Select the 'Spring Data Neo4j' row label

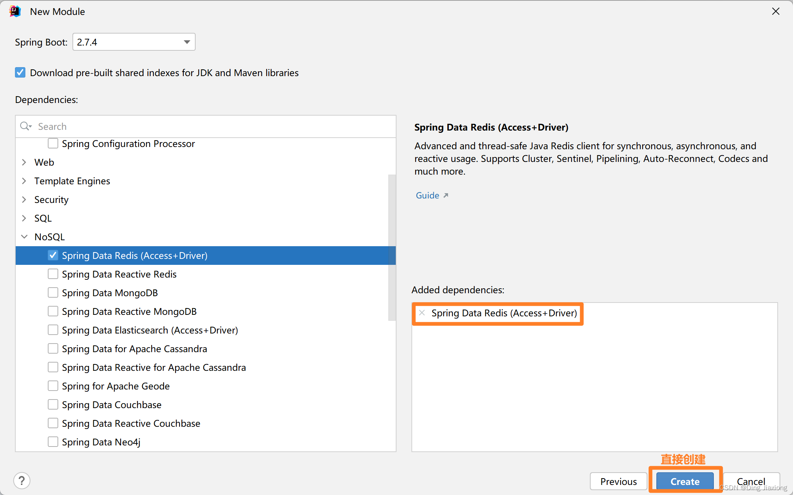coord(101,442)
